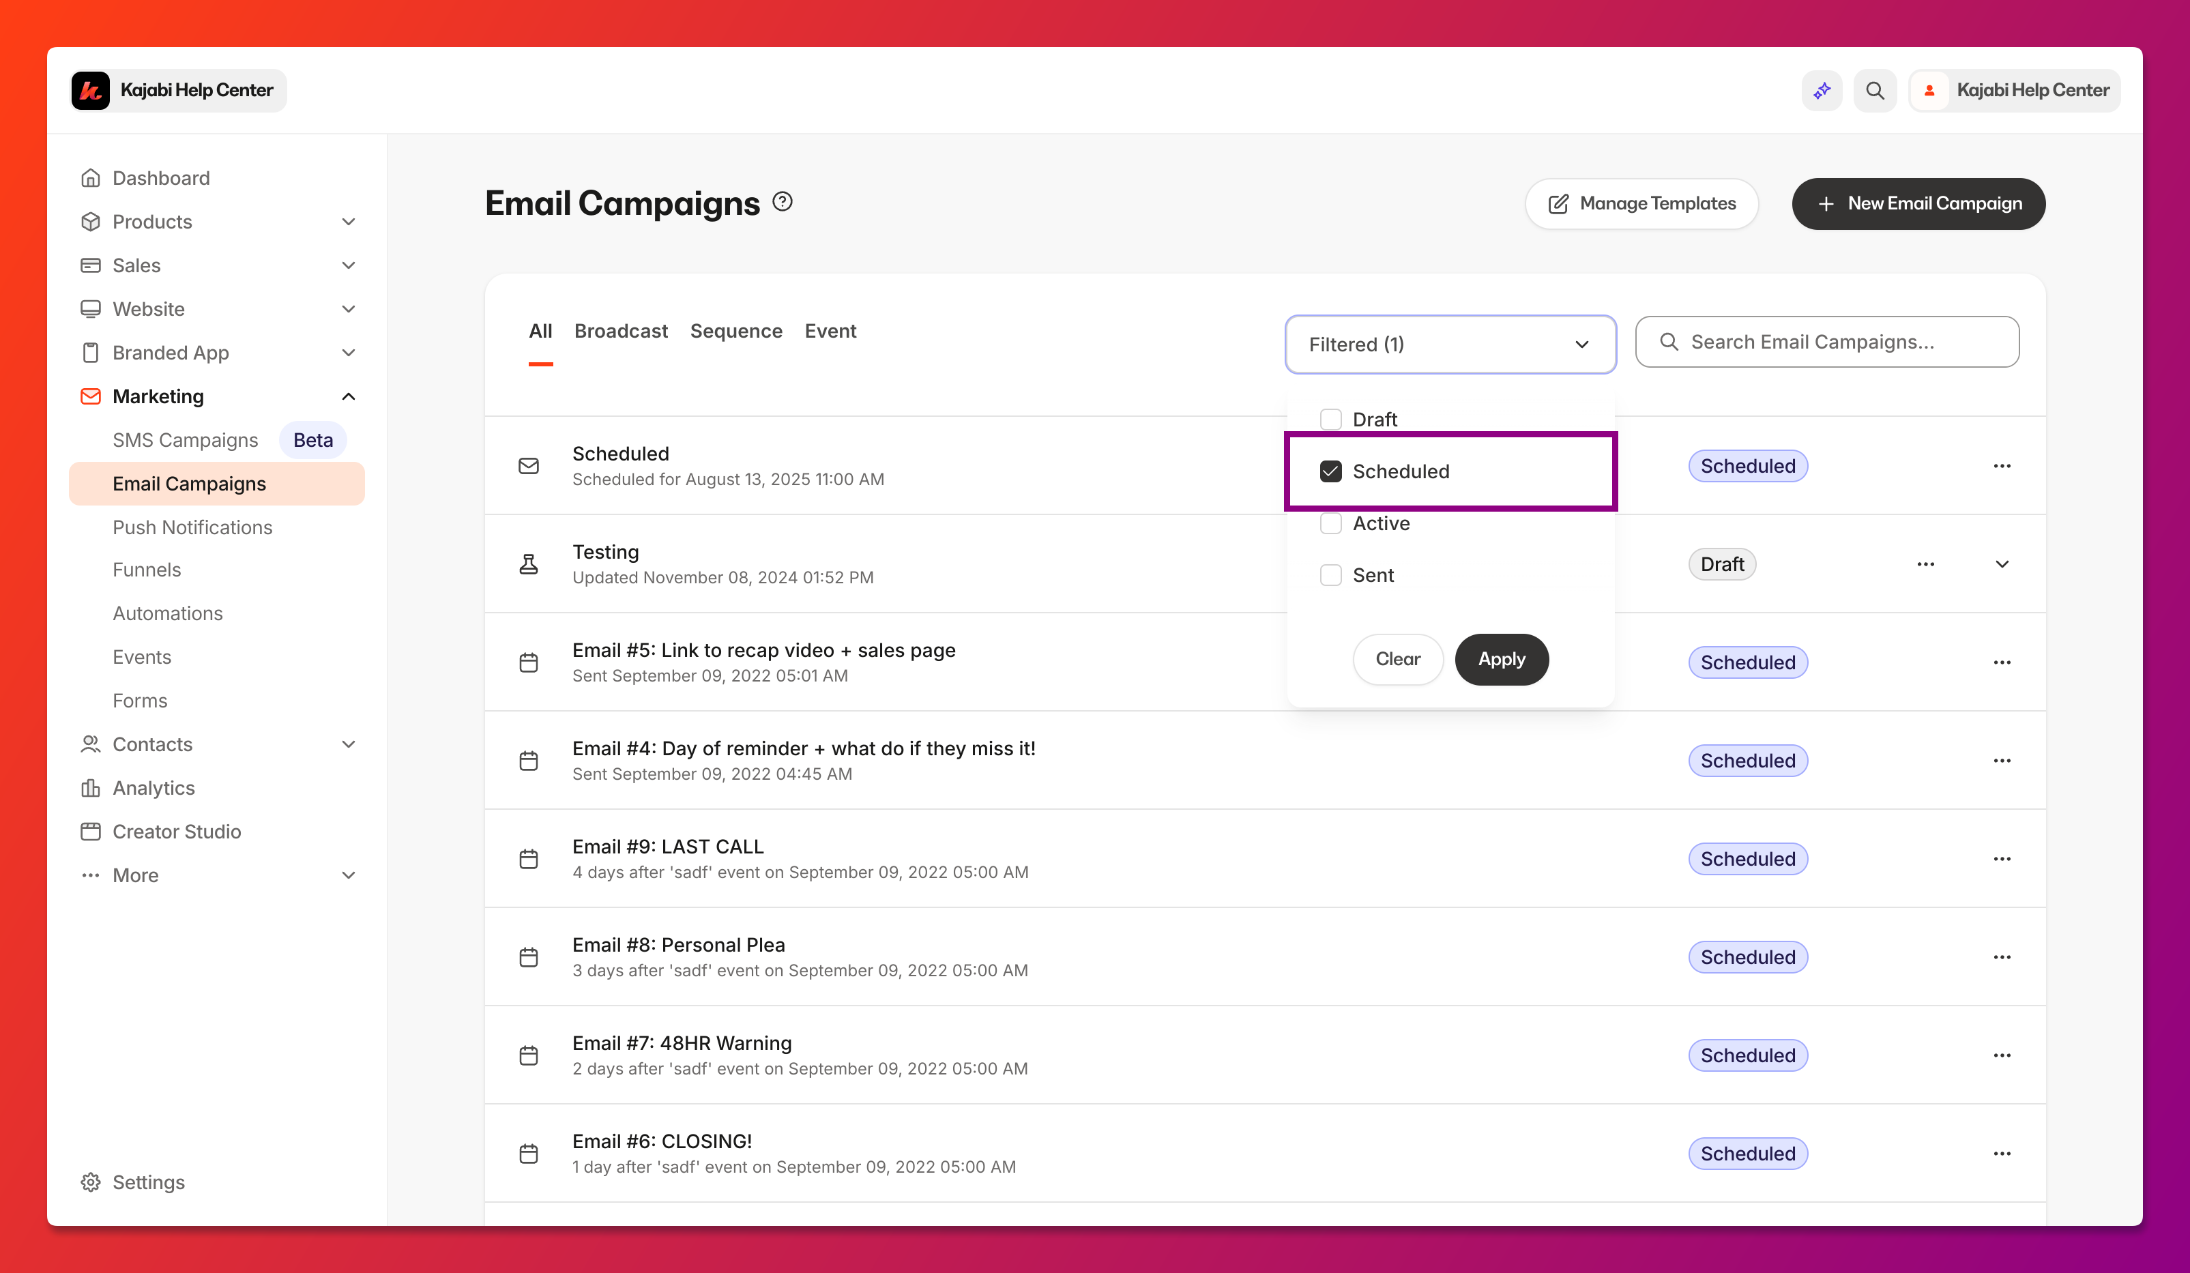Expand the Website menu chevron
Image resolution: width=2190 pixels, height=1273 pixels.
[x=349, y=308]
